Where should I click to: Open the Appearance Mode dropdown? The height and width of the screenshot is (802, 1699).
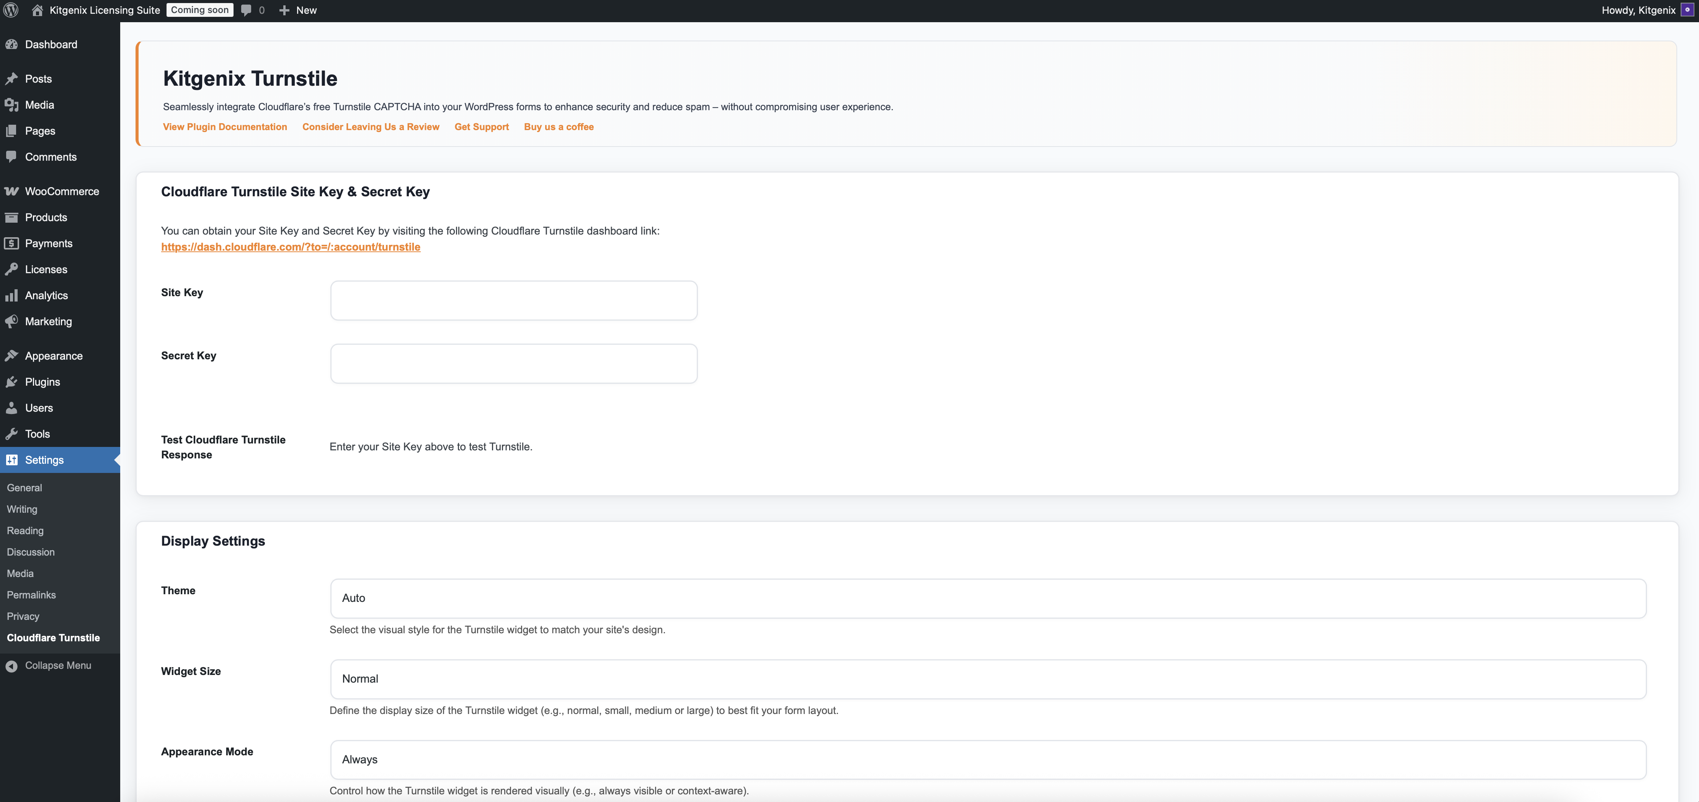pyautogui.click(x=986, y=759)
